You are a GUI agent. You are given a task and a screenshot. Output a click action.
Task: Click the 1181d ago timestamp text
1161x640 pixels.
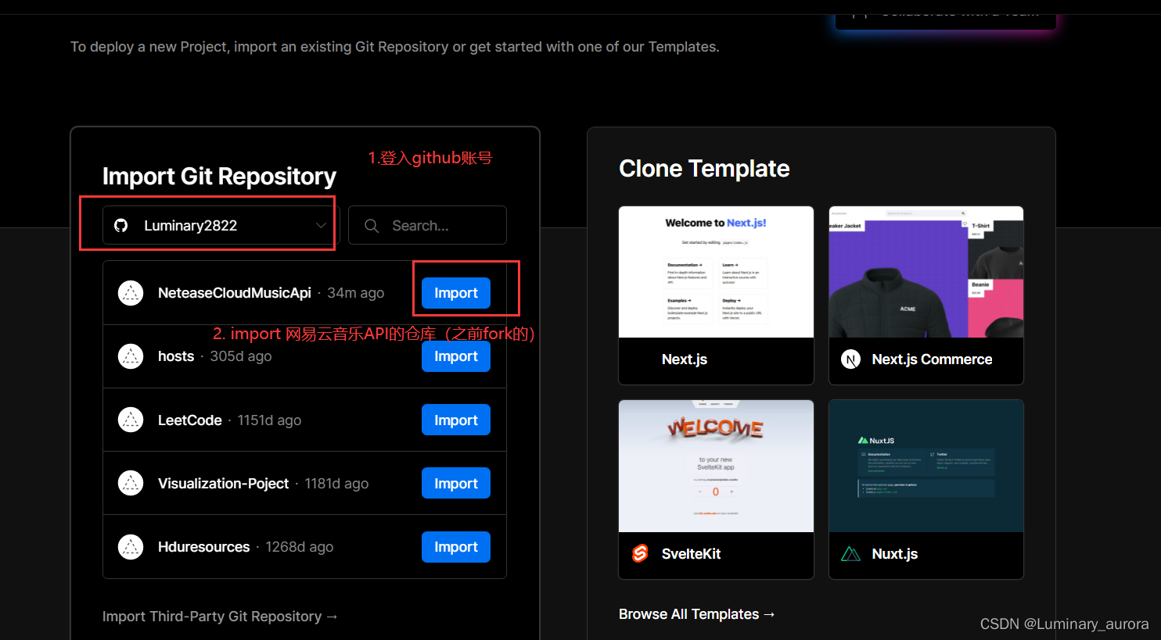click(x=336, y=484)
